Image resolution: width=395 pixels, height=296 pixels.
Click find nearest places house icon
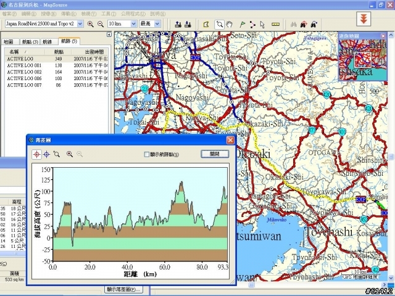pyautogui.click(x=304, y=25)
